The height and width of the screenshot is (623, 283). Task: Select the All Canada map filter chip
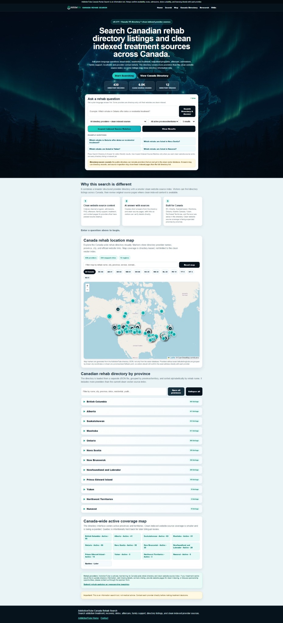click(89, 272)
